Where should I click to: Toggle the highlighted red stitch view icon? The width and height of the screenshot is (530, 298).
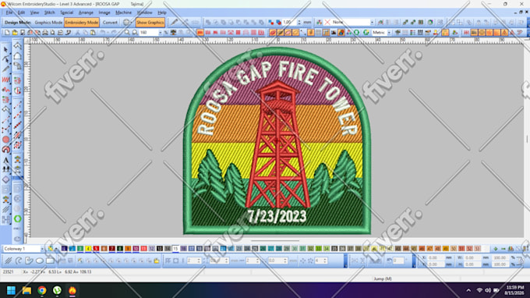[x=200, y=33]
